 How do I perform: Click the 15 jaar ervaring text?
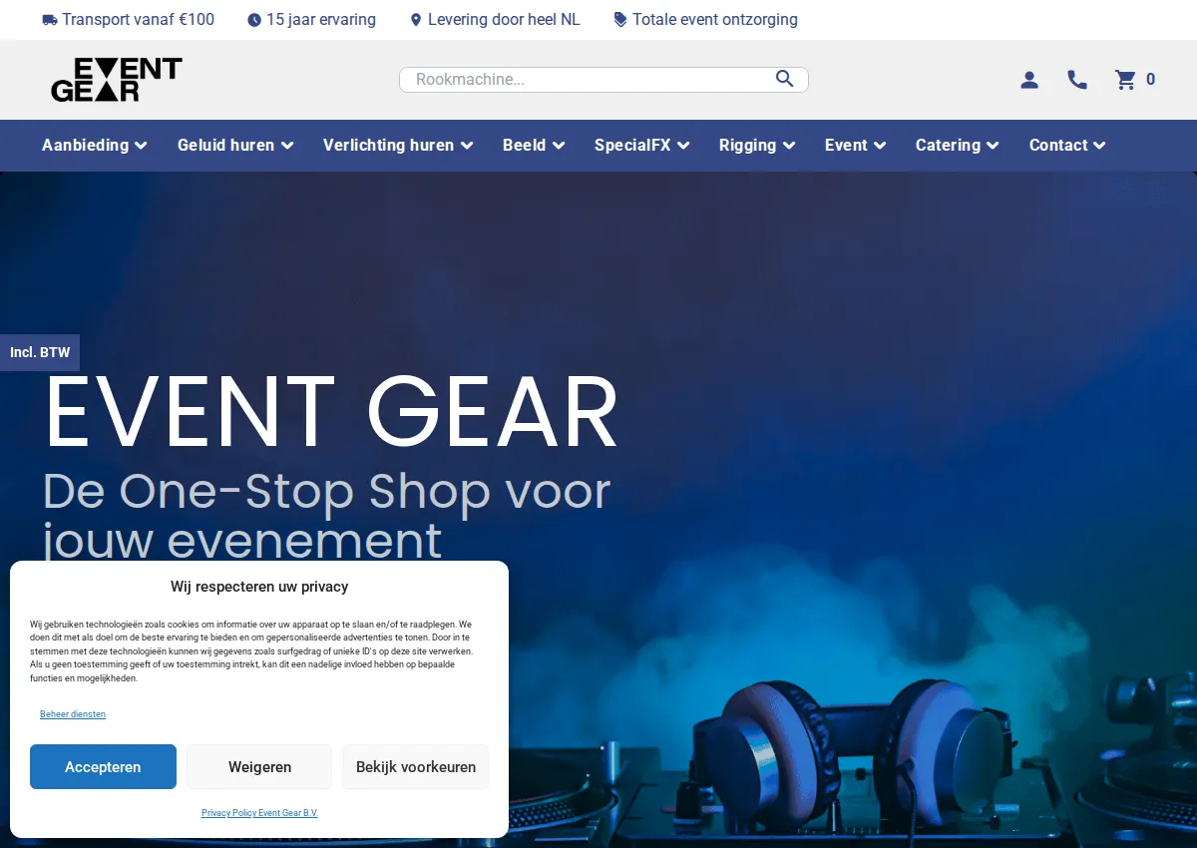click(x=321, y=20)
